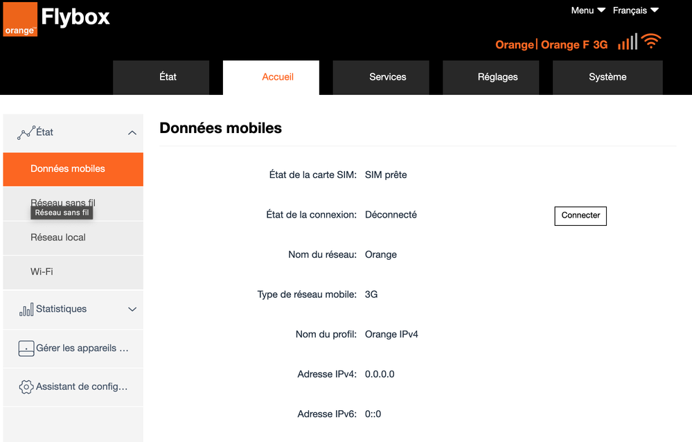Click the État de la connexion label
The image size is (692, 442).
311,215
